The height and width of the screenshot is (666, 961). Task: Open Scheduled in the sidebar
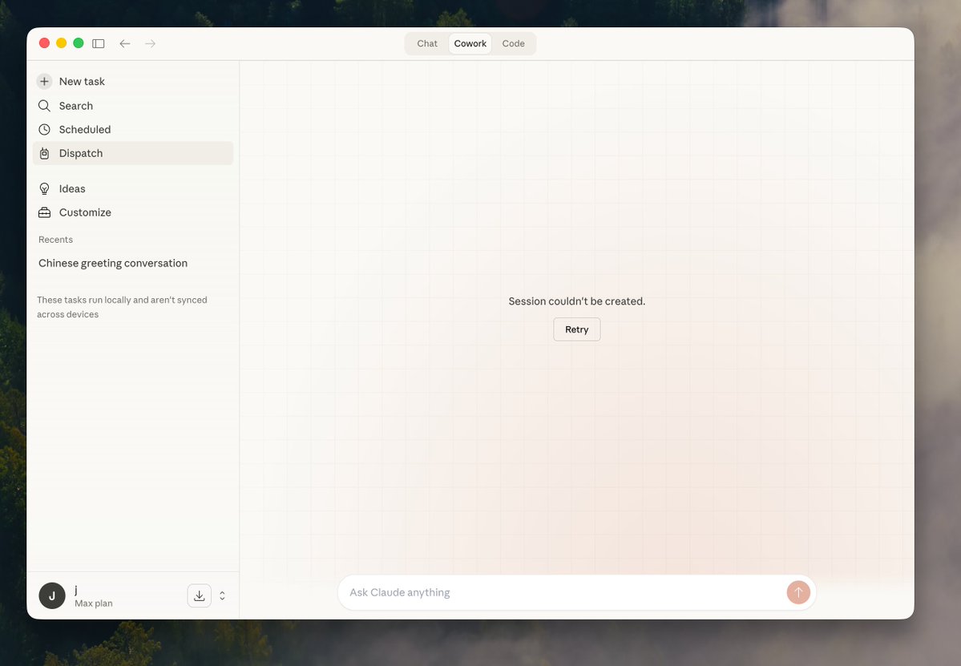pos(133,129)
